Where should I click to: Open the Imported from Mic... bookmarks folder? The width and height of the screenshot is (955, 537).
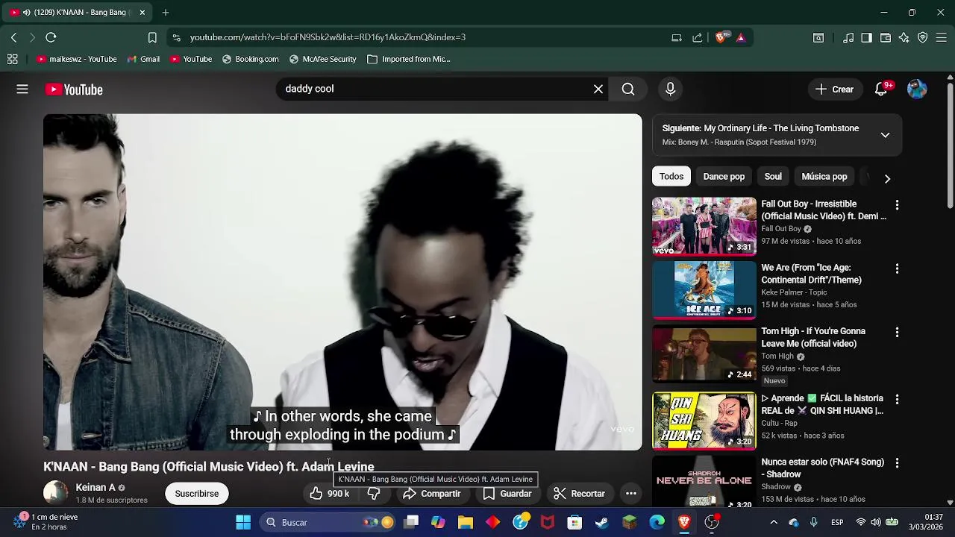[x=409, y=59]
